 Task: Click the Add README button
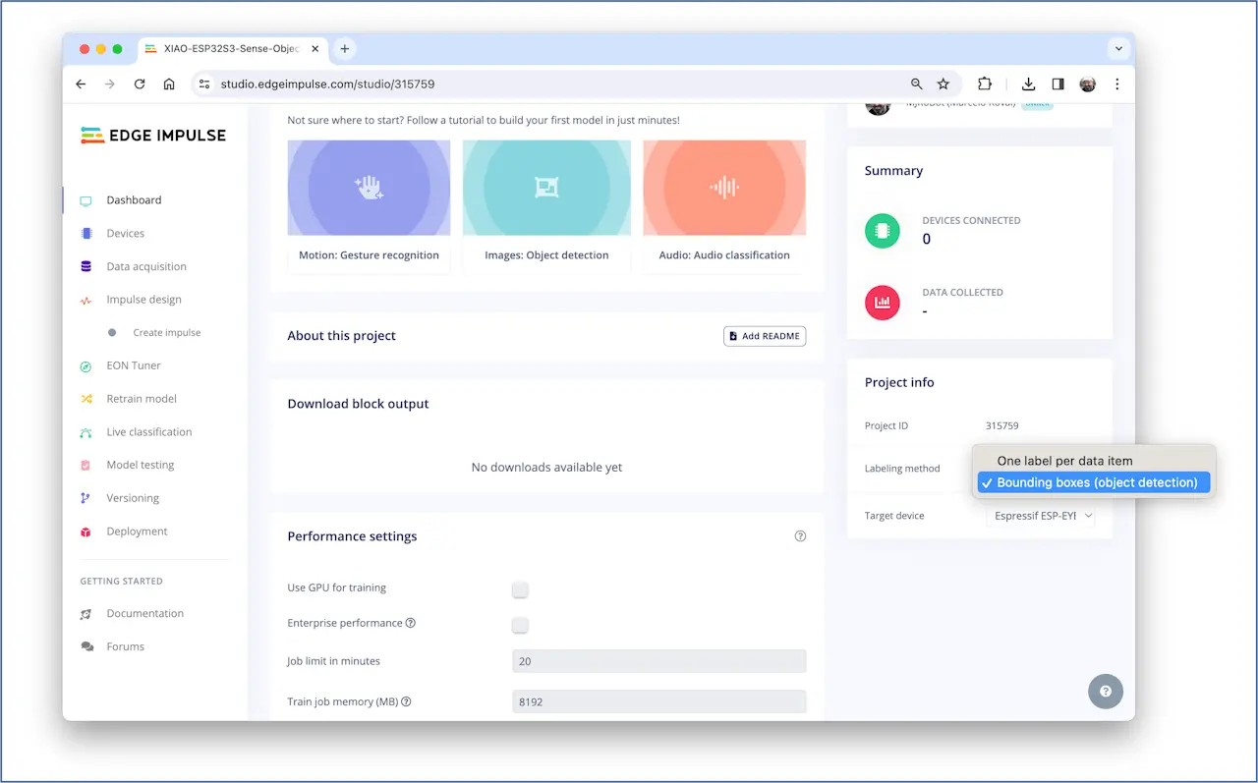click(x=765, y=336)
